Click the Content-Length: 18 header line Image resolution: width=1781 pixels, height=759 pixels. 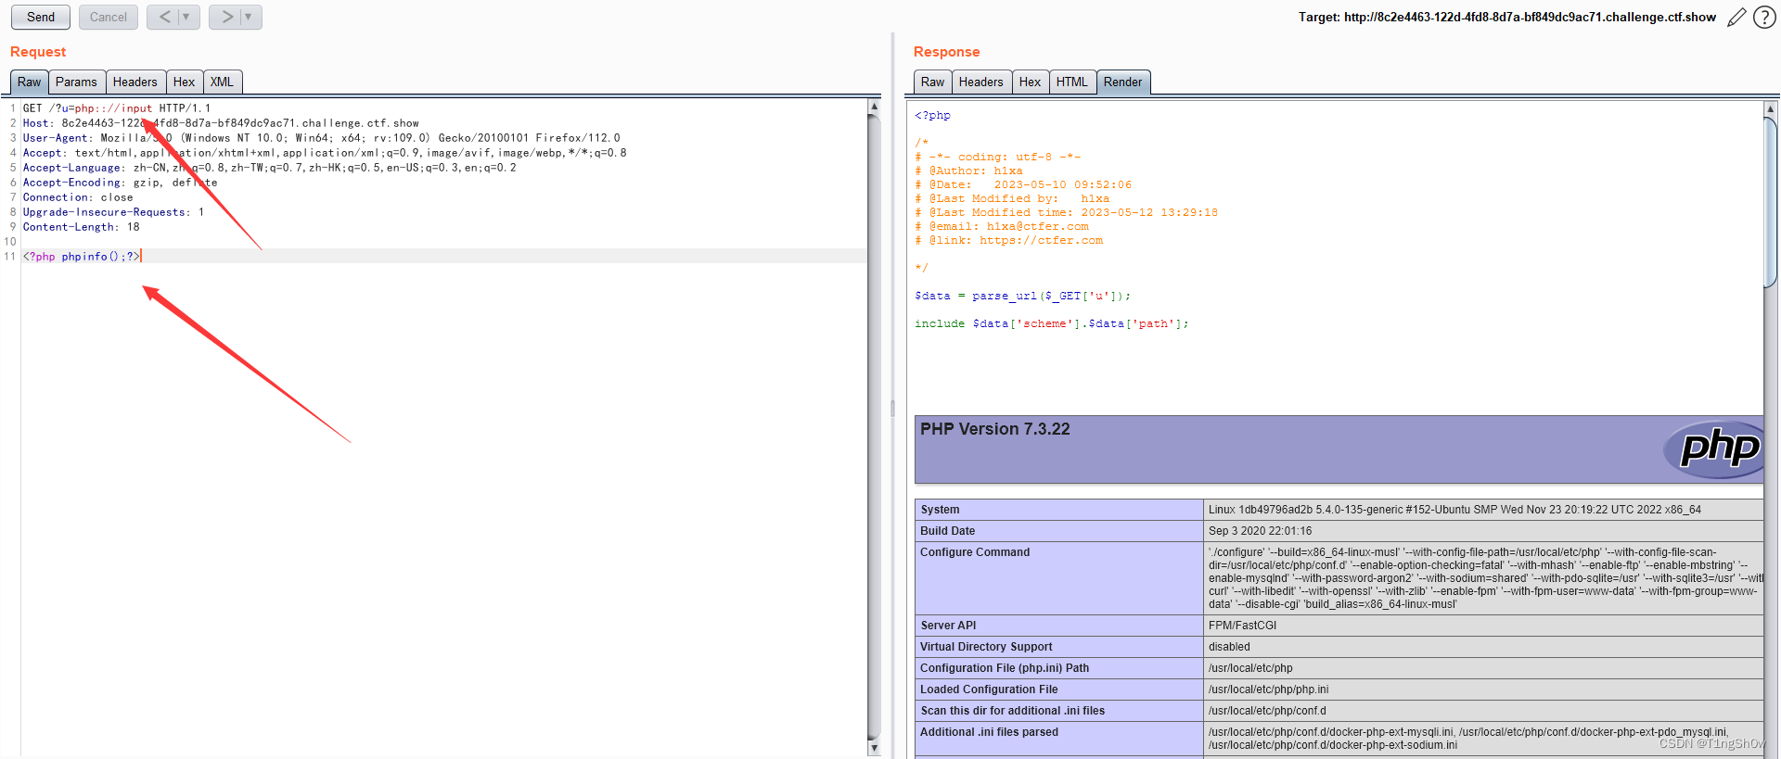(x=82, y=227)
